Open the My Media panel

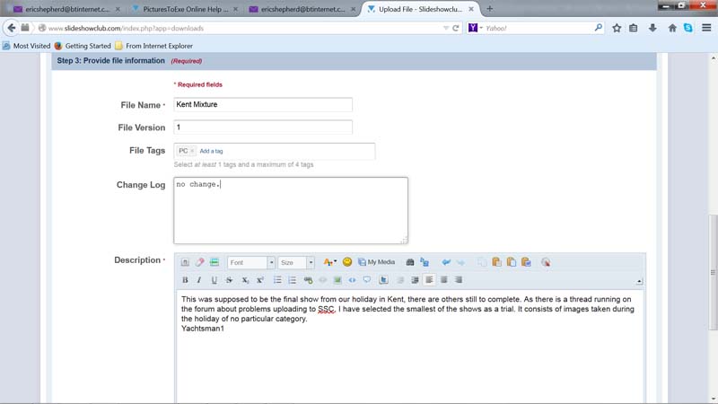(376, 262)
